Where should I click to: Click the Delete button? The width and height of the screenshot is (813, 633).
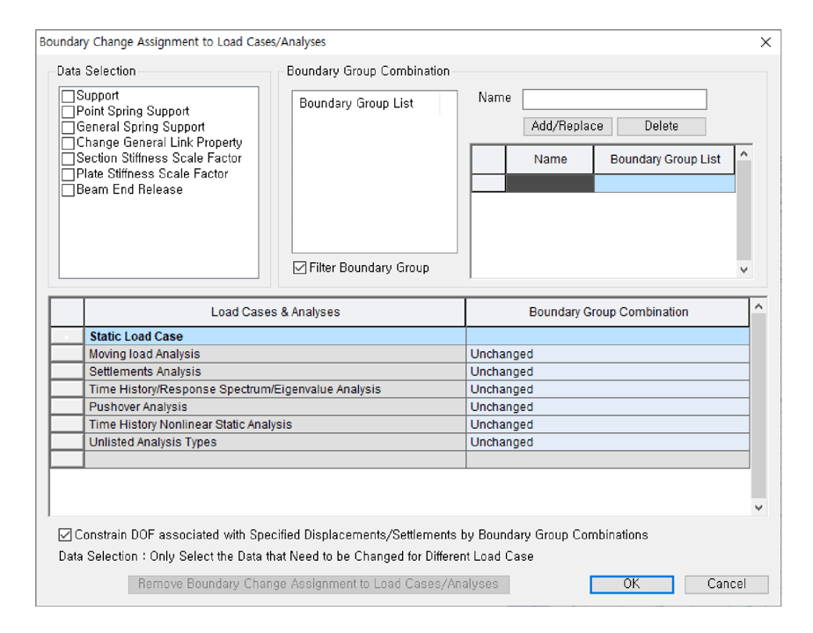tap(661, 126)
